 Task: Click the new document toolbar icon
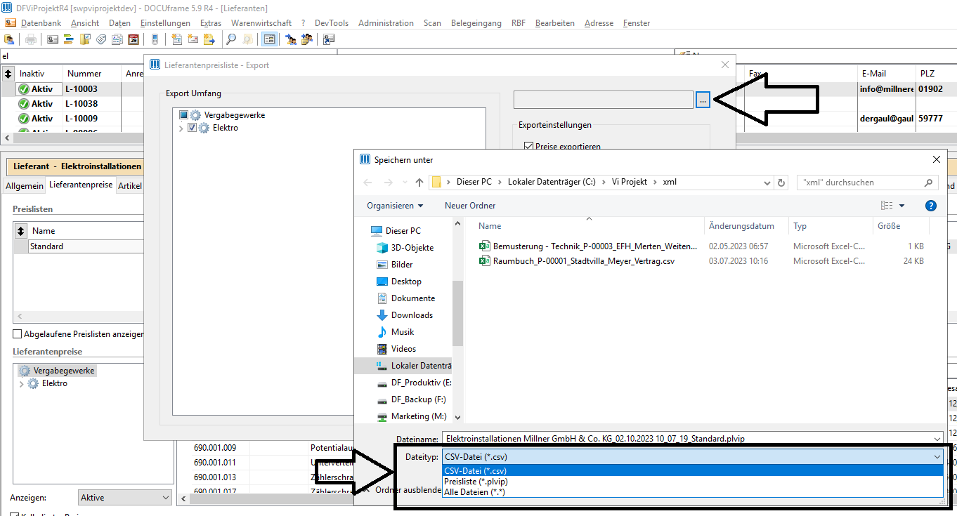[176, 39]
